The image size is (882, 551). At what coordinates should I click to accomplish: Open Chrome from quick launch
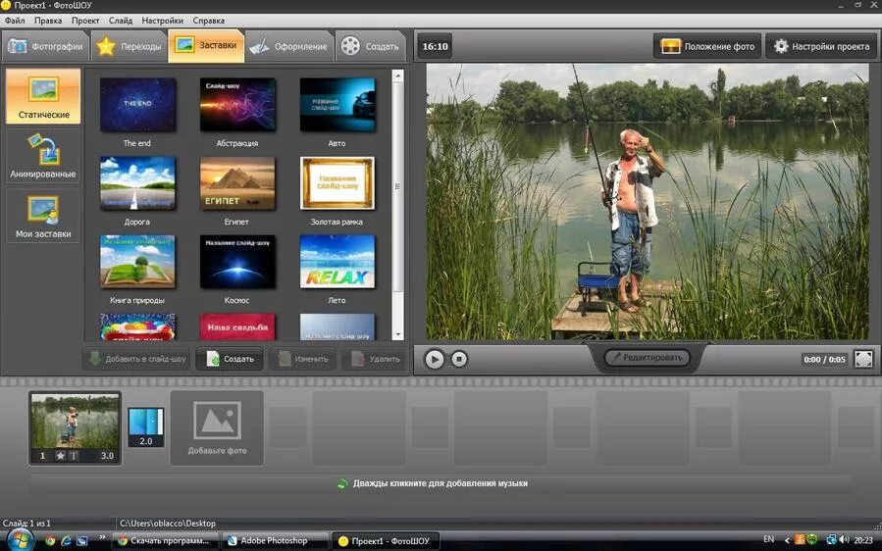(50, 541)
